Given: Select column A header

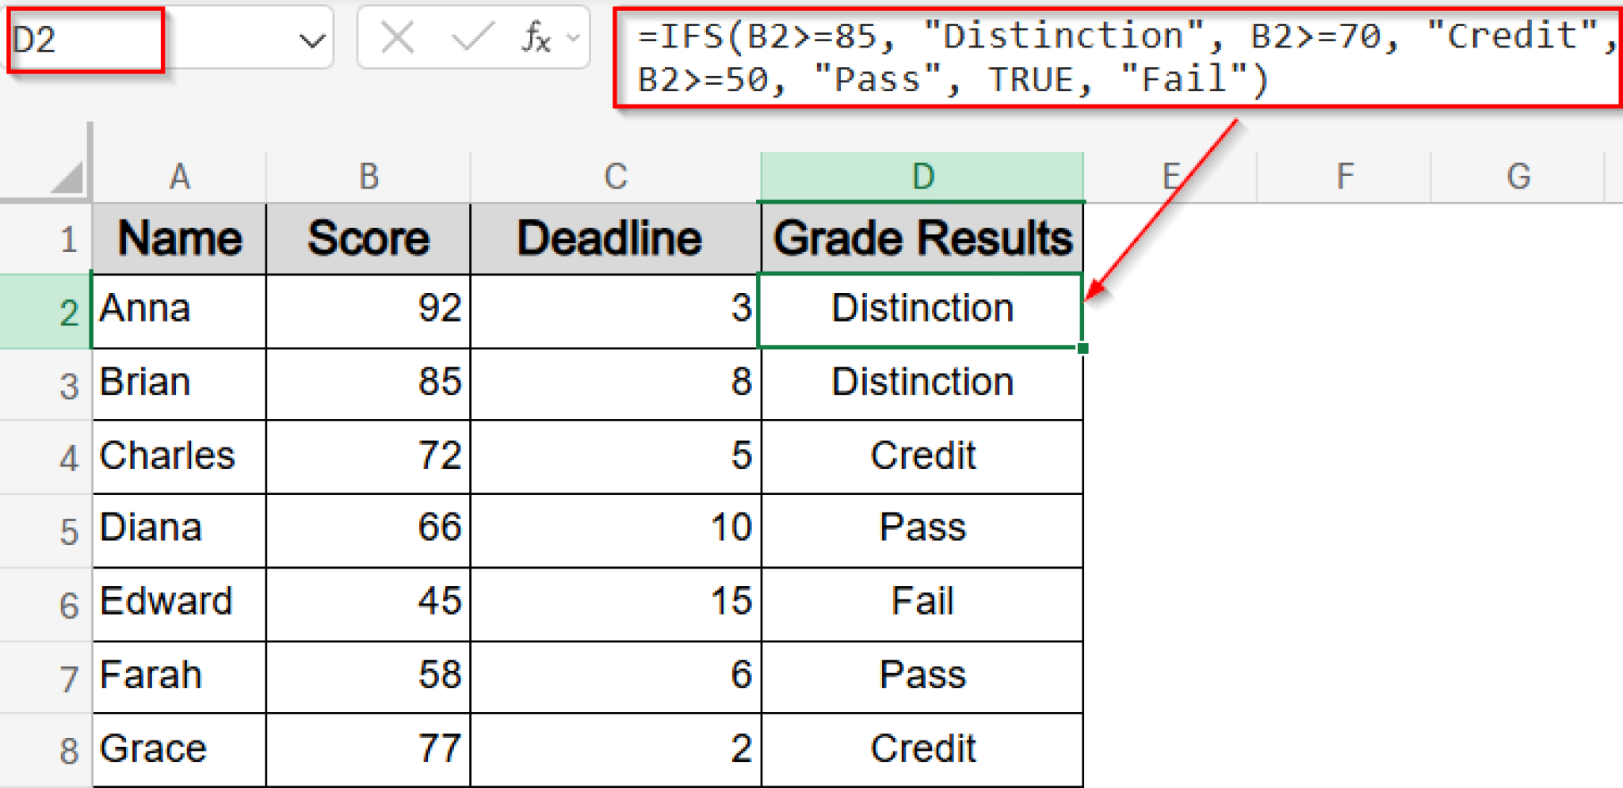Looking at the screenshot, I should pos(180,177).
